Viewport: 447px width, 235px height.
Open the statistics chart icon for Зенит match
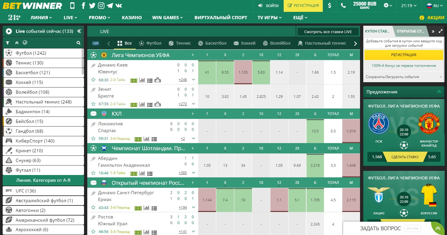click(x=142, y=104)
